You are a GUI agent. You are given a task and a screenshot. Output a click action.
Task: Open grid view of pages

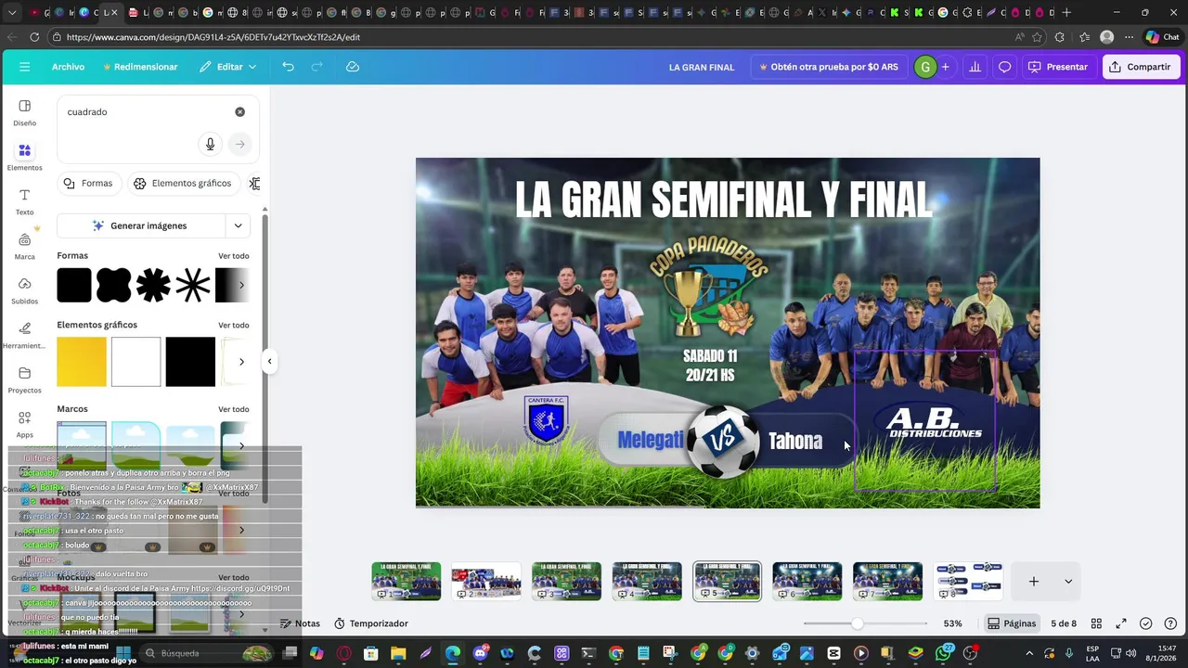(x=1096, y=623)
